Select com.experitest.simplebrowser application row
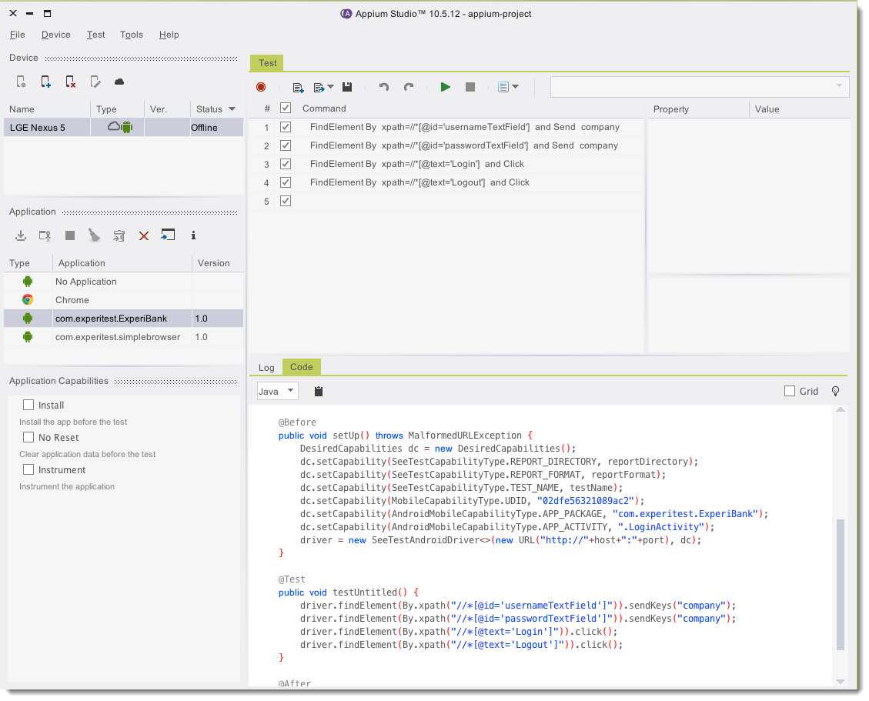This screenshot has height=701, width=869. [118, 337]
